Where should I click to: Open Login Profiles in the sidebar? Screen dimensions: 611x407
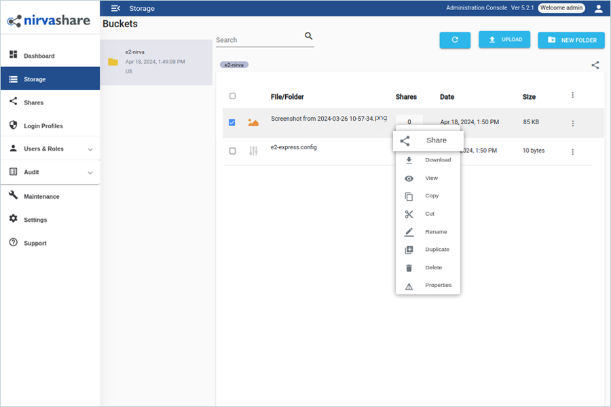(50, 125)
